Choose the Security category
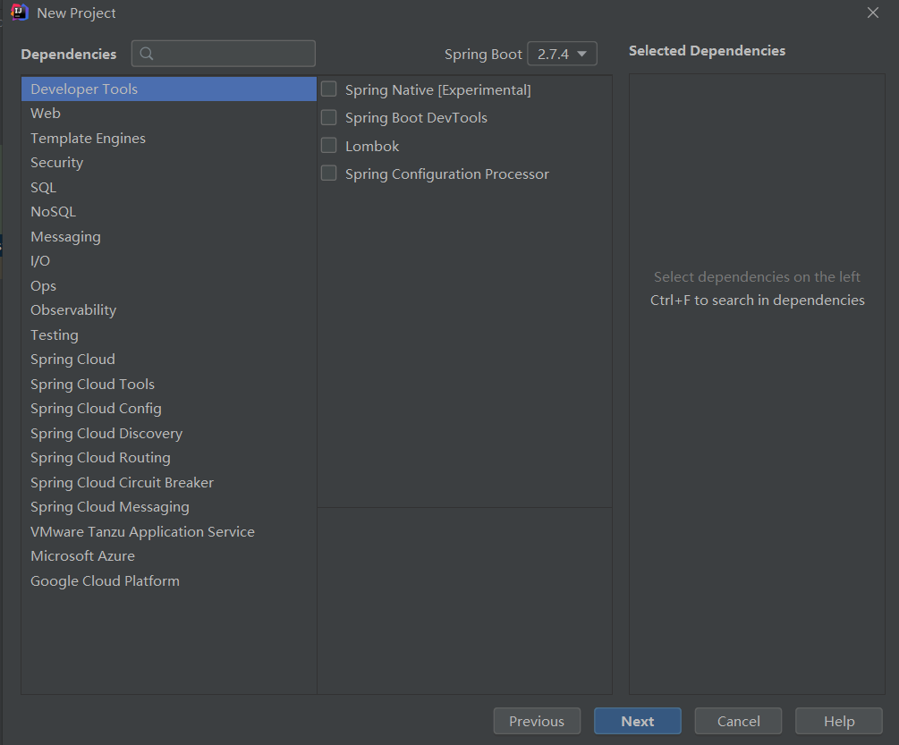Viewport: 899px width, 745px height. pos(168,163)
